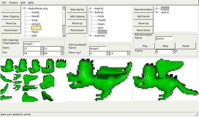
Task: Click the Pos field showing 46
Action: pyautogui.click(x=53, y=53)
